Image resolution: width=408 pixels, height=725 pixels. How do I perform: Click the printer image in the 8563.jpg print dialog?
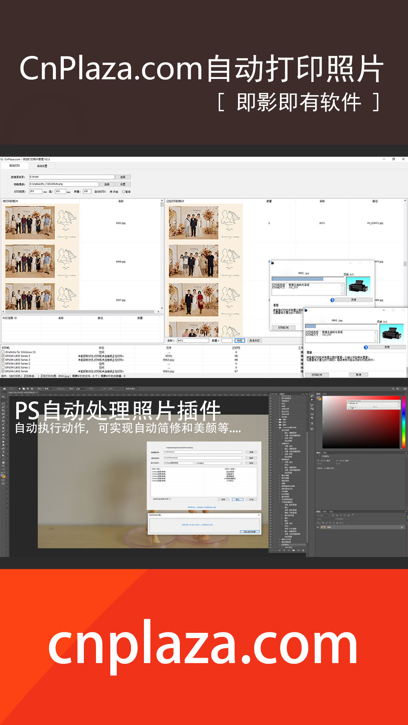[392, 333]
